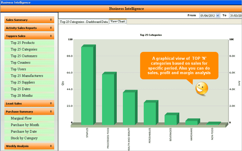
Task: Expand the Least Sales section chevron
Action: coord(51,104)
